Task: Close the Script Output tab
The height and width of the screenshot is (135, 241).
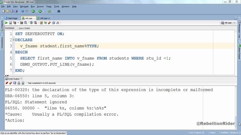Action: tap(21, 78)
